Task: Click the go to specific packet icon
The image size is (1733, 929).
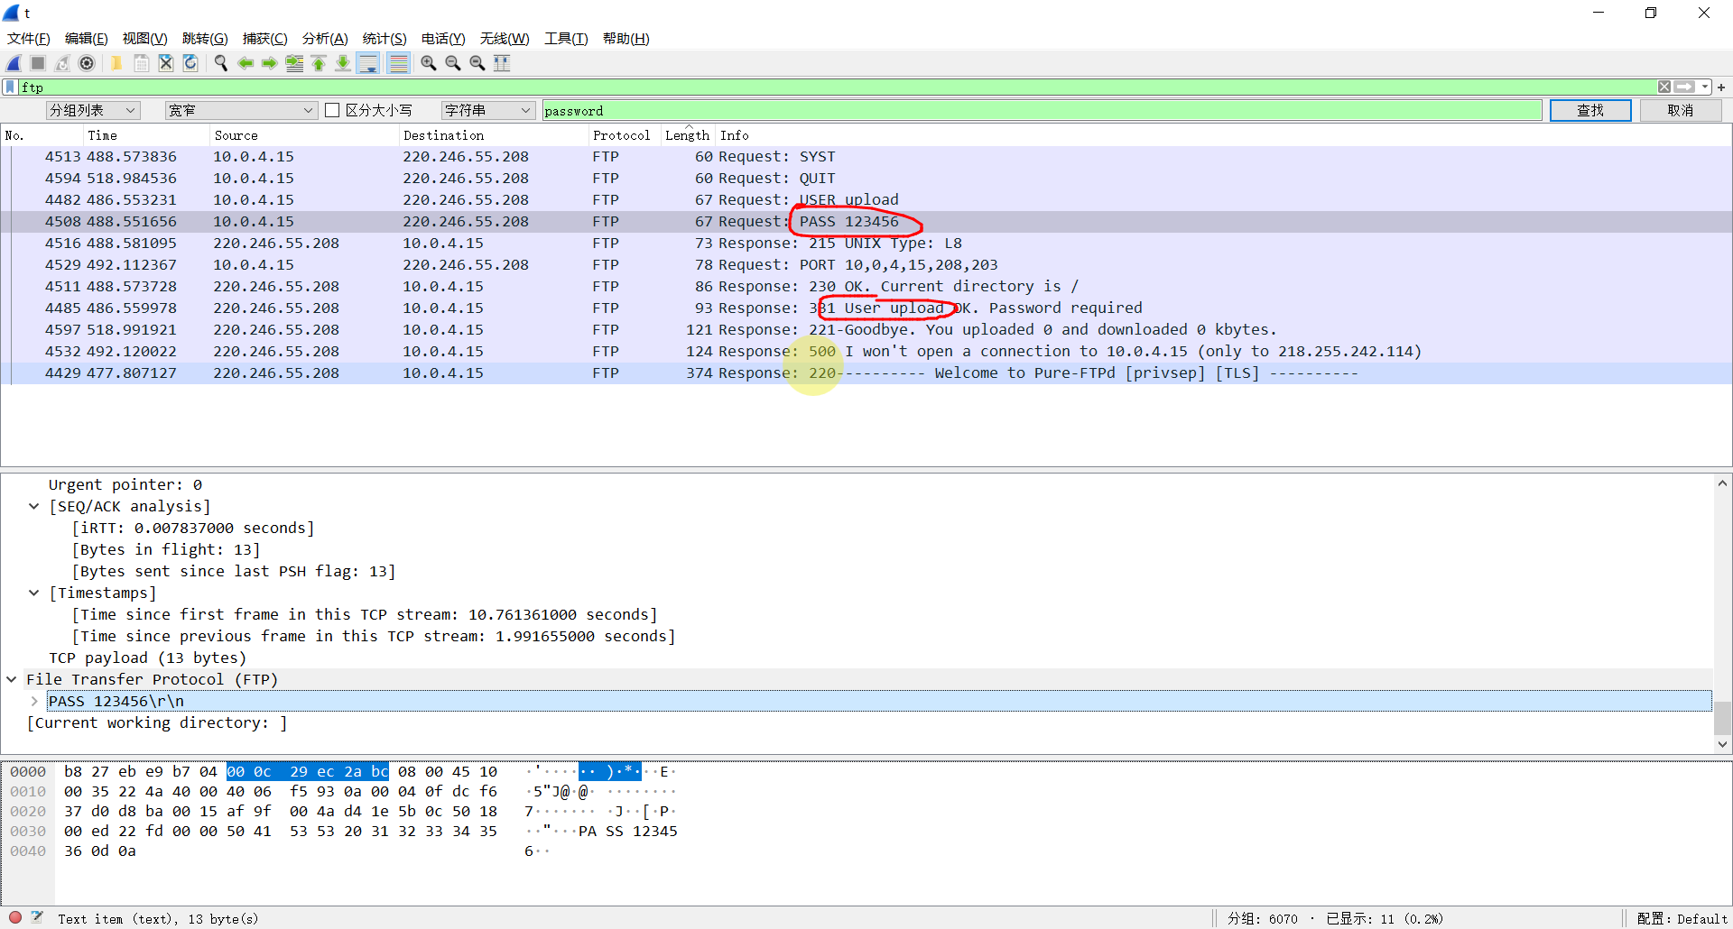Action: (x=294, y=63)
